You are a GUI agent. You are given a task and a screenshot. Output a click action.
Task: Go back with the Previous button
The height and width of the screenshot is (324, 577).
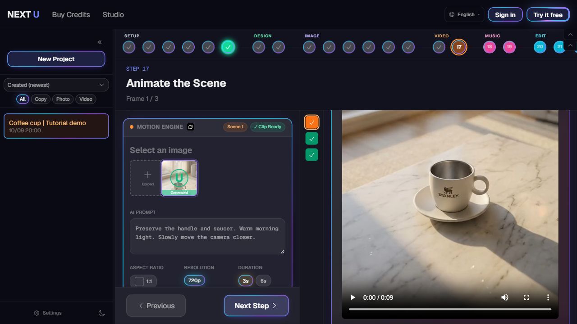click(156, 306)
